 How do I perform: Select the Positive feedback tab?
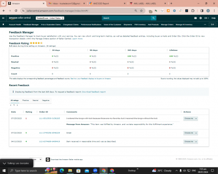[26, 100]
